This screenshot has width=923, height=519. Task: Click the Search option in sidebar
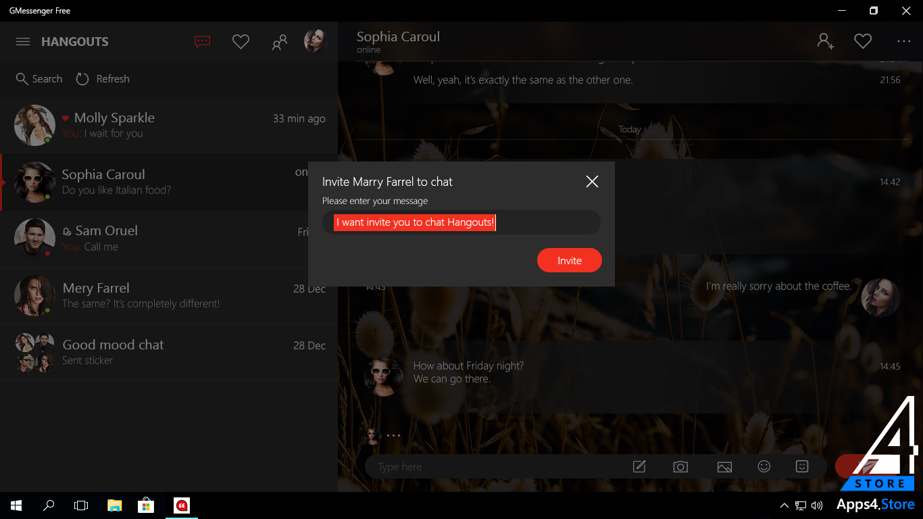[x=39, y=79]
